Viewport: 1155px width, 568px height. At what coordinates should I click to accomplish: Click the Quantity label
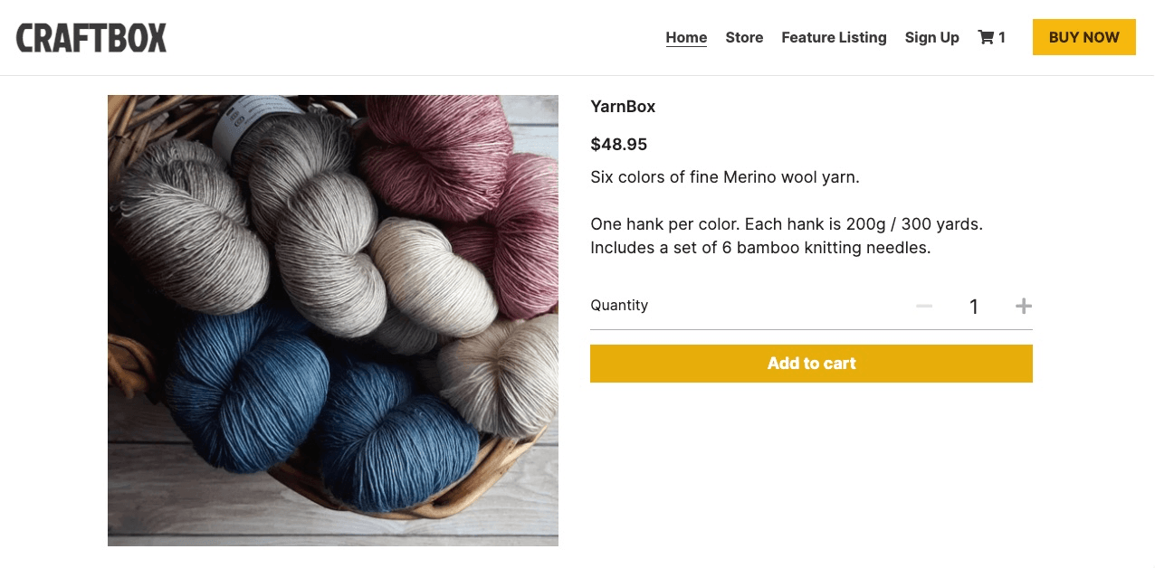[619, 305]
